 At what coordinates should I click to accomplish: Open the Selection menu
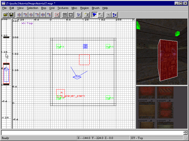point(32,8)
